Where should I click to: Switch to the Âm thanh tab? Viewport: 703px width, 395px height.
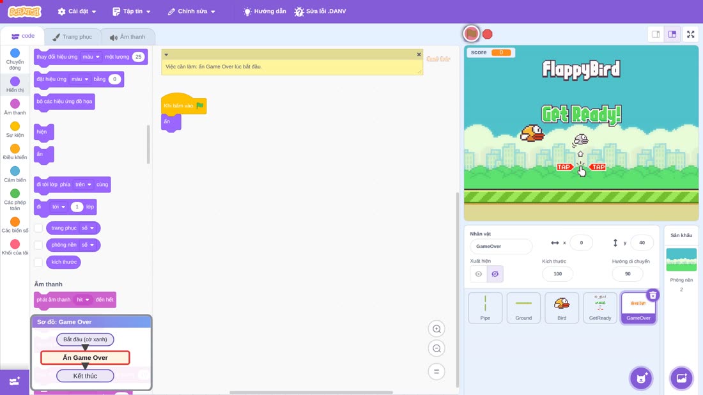tap(128, 37)
